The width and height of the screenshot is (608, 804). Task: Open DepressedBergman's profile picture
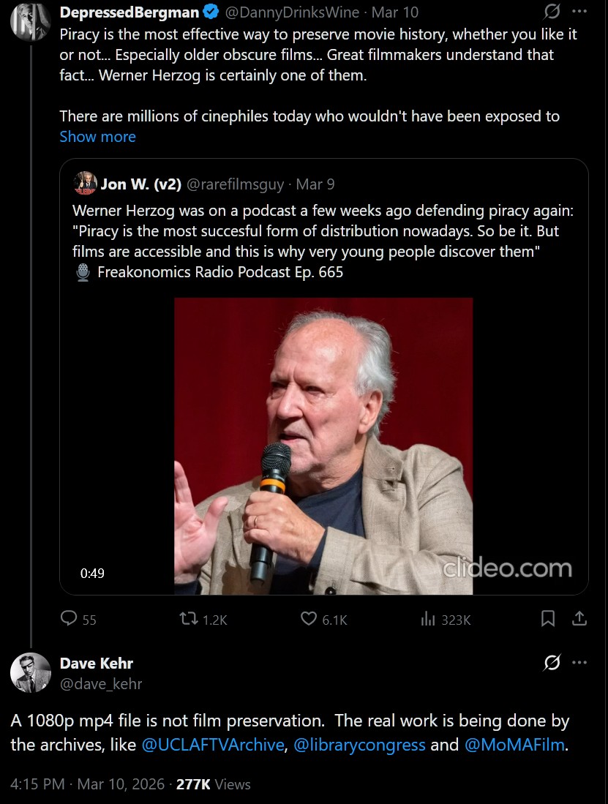point(30,20)
